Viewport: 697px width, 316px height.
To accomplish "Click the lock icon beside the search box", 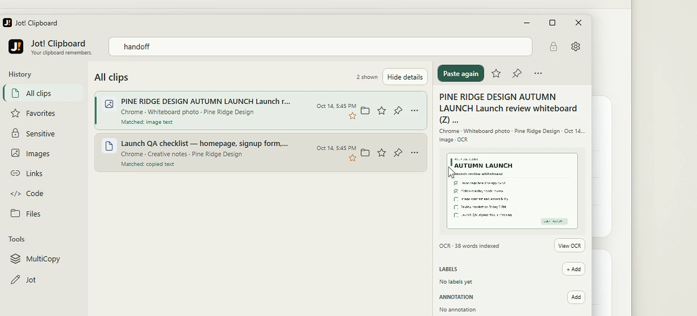I will (553, 46).
